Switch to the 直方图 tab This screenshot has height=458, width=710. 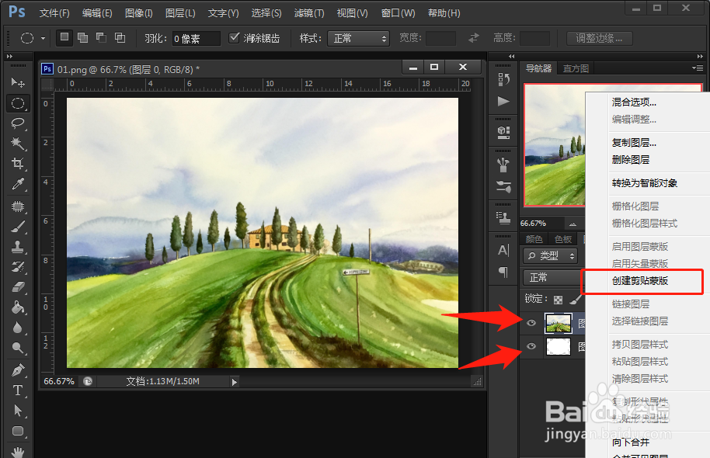pyautogui.click(x=576, y=68)
